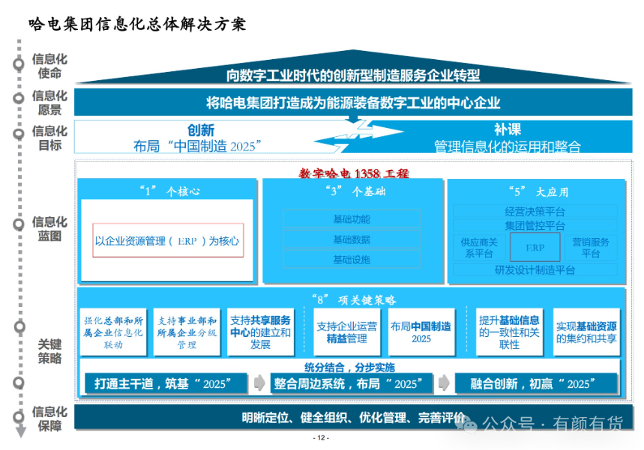Click the 经营决策平台 bar
644x450 pixels.
(x=535, y=211)
